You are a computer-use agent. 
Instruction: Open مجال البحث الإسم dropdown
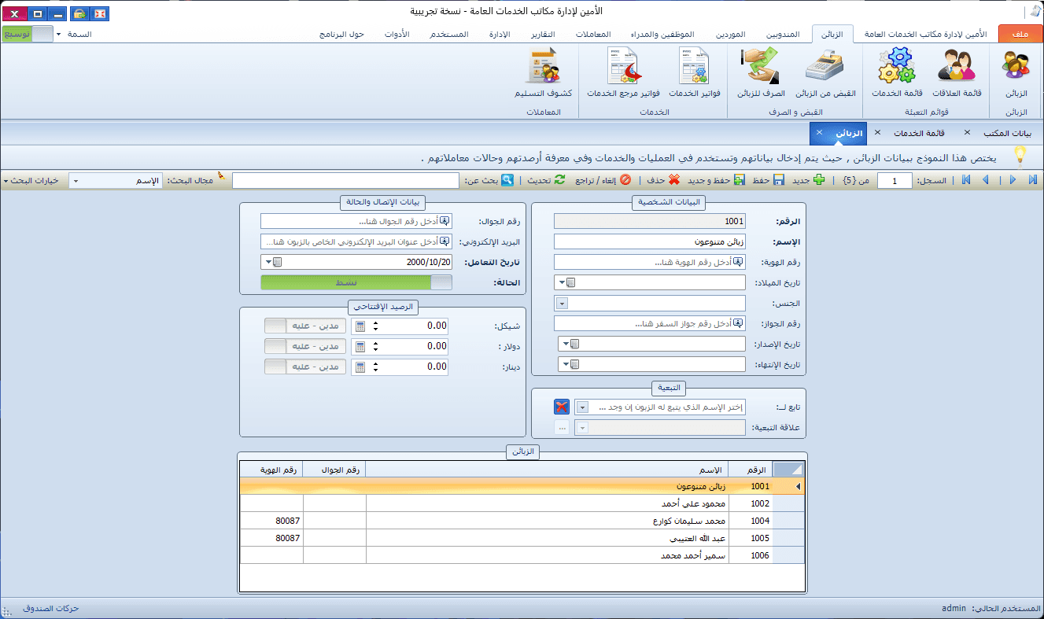[x=75, y=181]
